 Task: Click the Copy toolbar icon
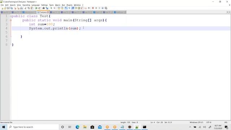[x=29, y=8]
